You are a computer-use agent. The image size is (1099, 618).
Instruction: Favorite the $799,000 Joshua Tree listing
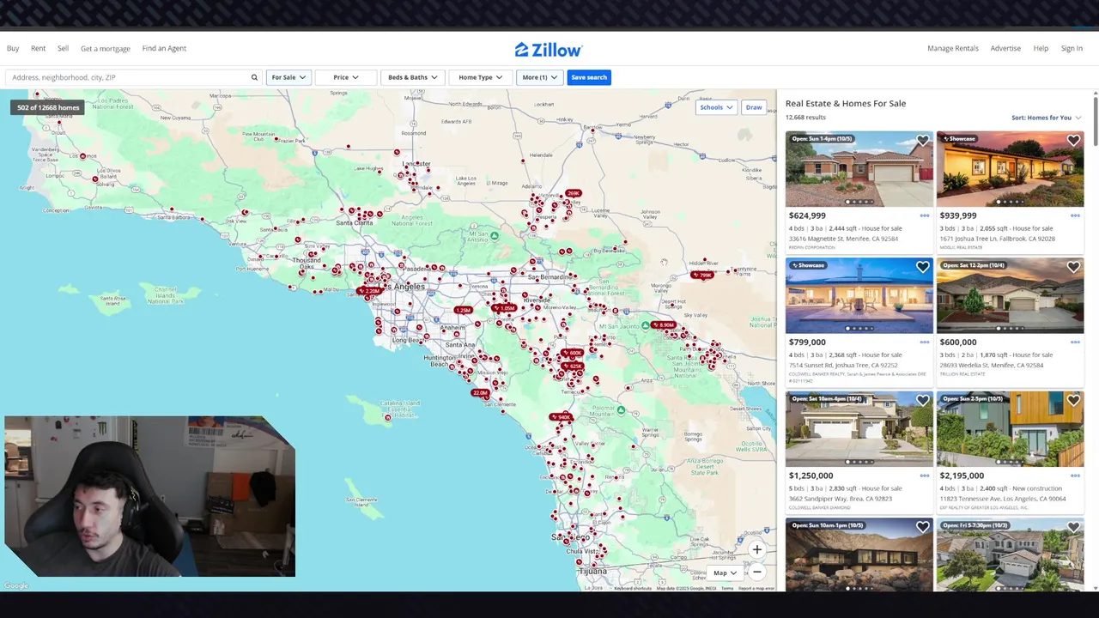(922, 267)
